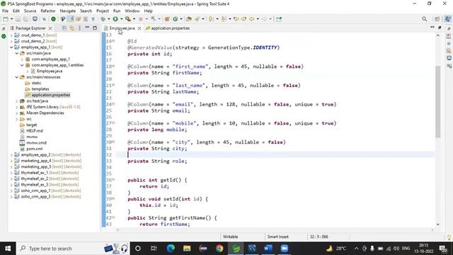
Task: Open the Project menu
Action: click(103, 11)
